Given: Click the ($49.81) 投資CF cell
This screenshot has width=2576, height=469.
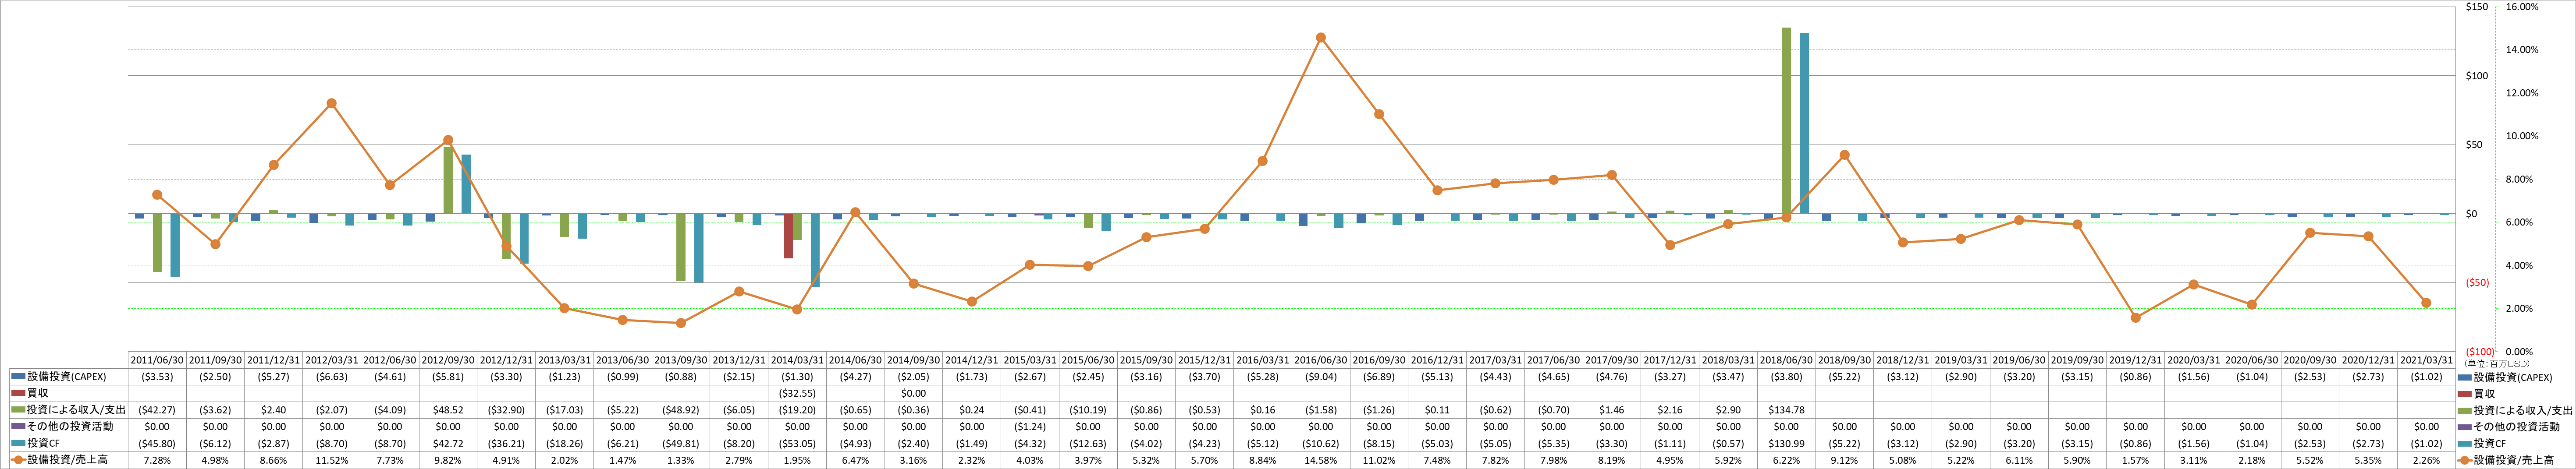Looking at the screenshot, I should click(681, 444).
